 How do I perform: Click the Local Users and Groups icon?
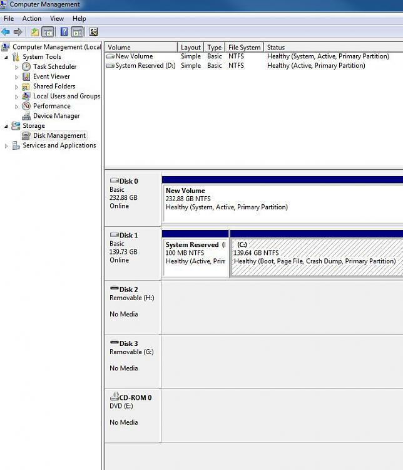[26, 96]
